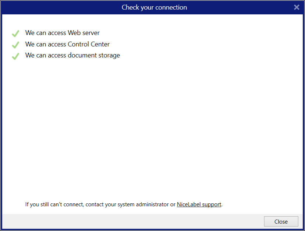Click the We can access document storage message

[x=72, y=55]
